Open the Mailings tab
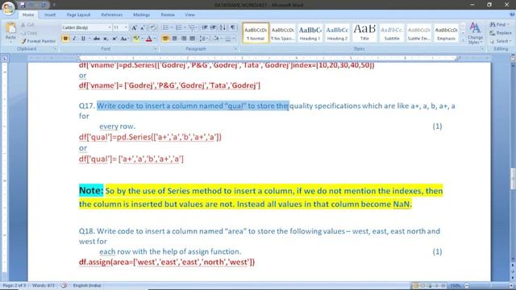This screenshot has height=290, width=516. tap(142, 14)
